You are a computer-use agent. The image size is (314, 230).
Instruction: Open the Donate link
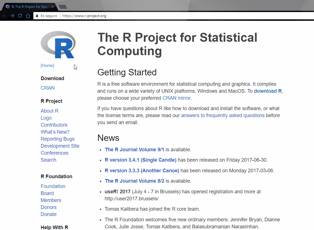tap(49, 214)
